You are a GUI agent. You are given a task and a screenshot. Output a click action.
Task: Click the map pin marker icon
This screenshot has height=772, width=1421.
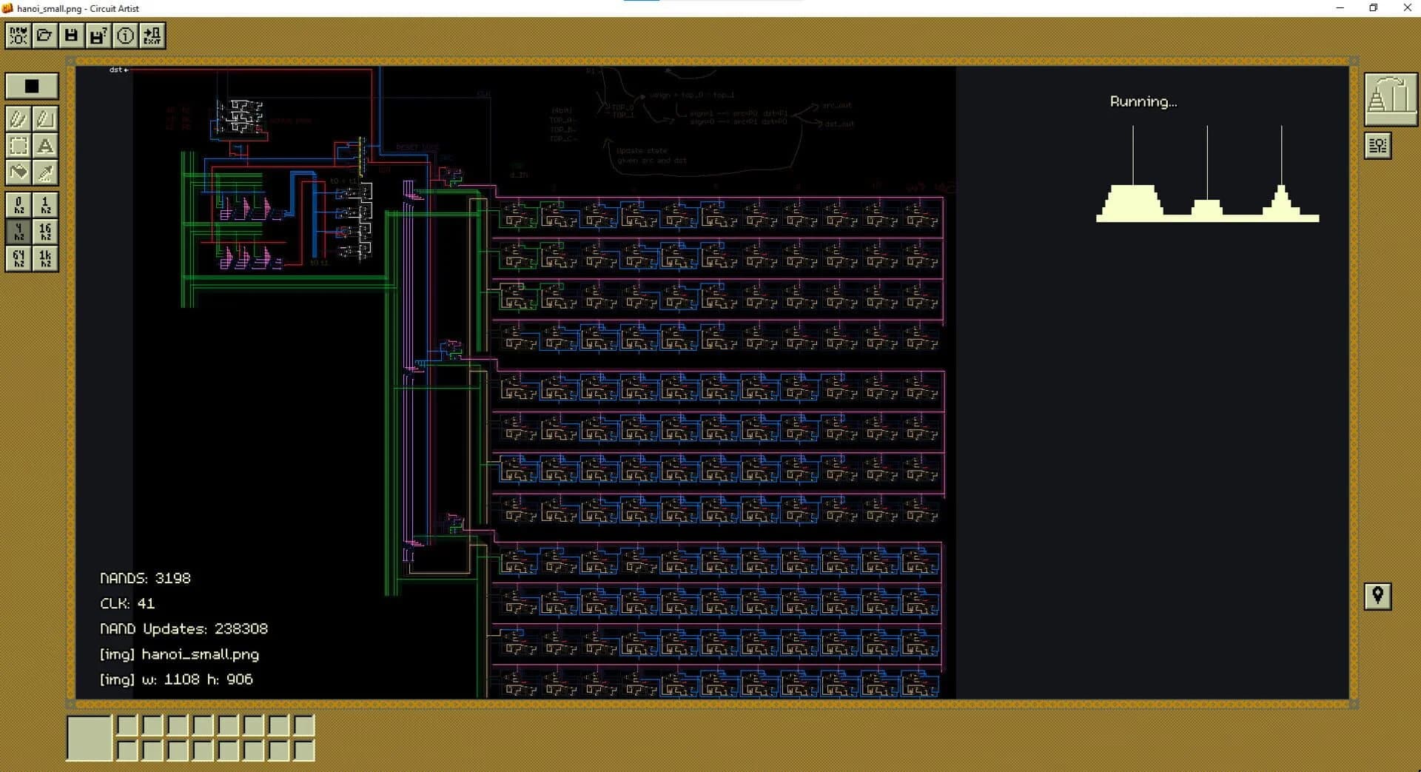pos(1377,597)
